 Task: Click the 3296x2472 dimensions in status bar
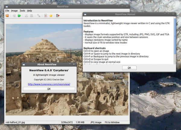(x=67, y=122)
